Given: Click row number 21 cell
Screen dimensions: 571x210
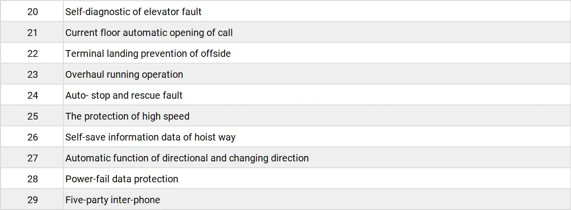Looking at the screenshot, I should 33,33.
